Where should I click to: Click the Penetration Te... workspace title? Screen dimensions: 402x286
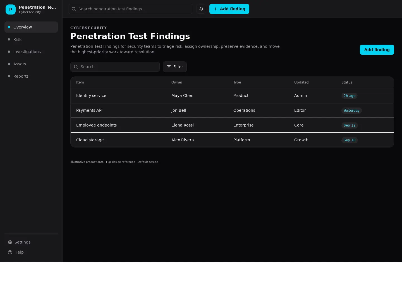point(37,7)
